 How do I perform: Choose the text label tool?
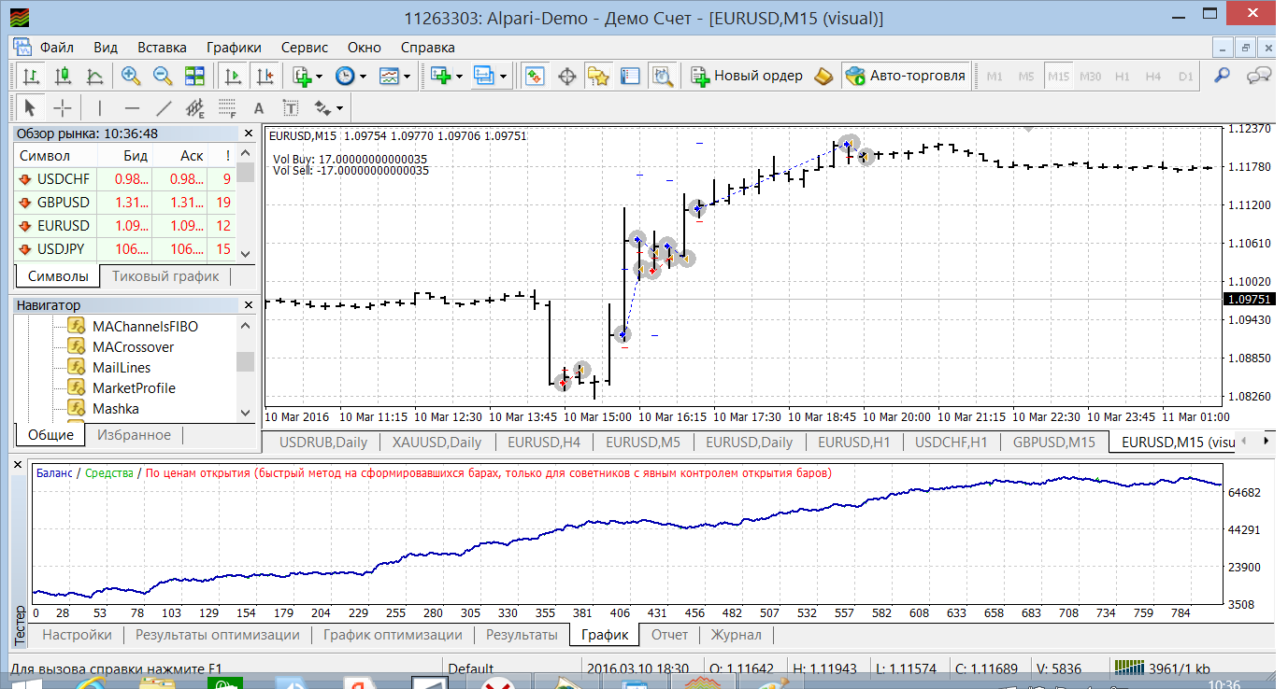coord(259,107)
